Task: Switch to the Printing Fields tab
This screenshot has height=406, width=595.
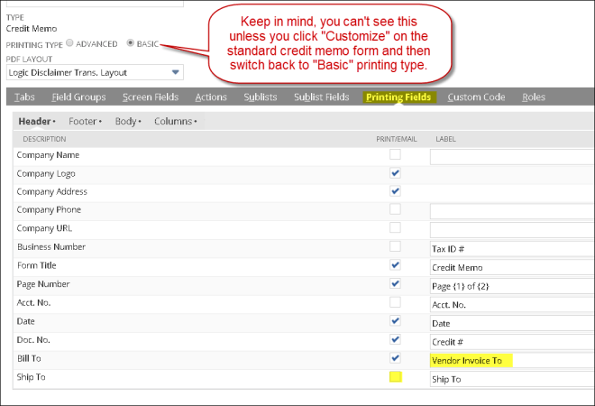Action: [x=398, y=97]
